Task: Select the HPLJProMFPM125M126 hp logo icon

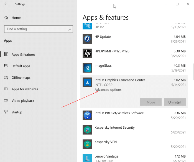Action: [x=87, y=53]
